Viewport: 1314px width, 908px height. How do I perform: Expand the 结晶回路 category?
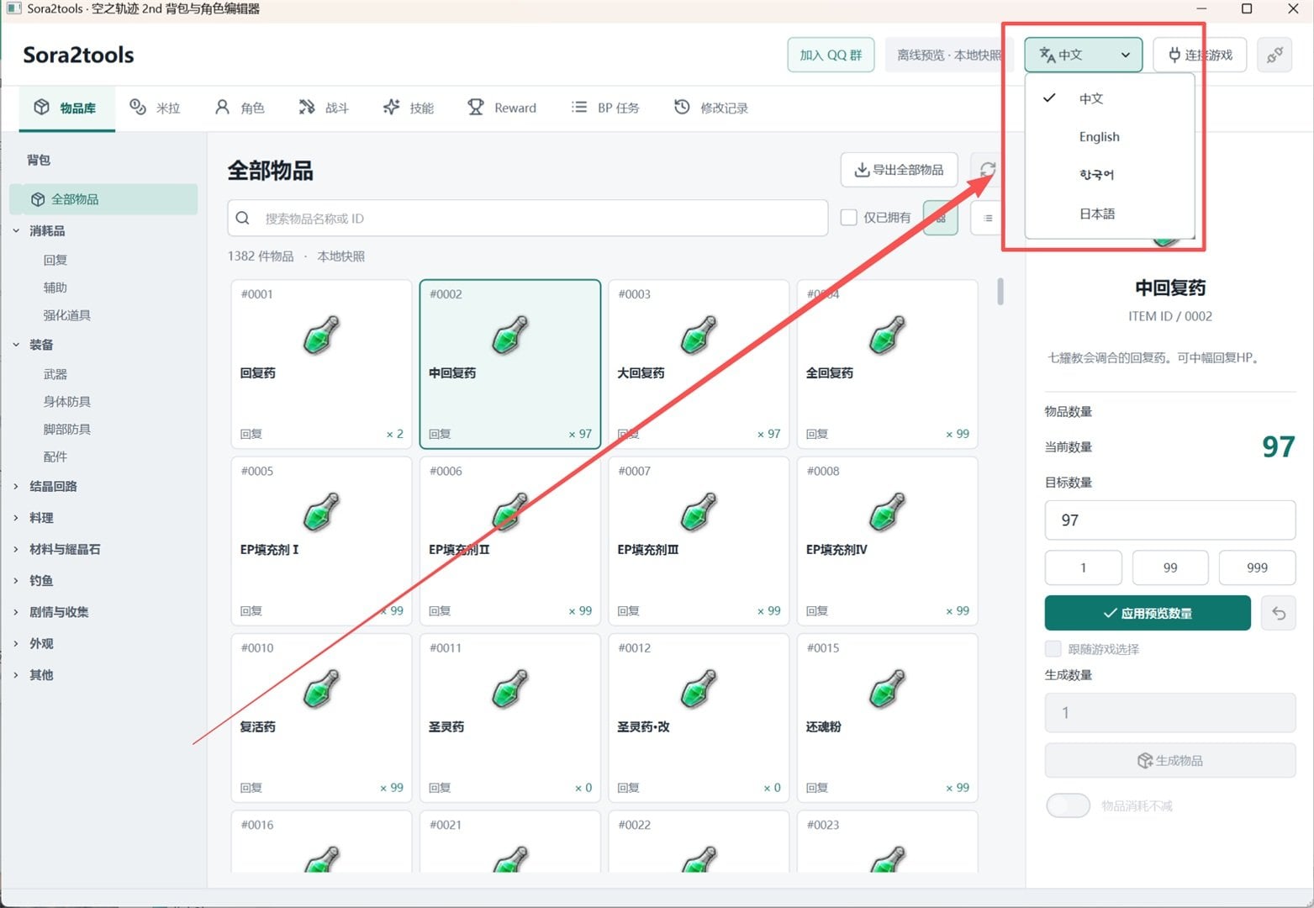16,486
